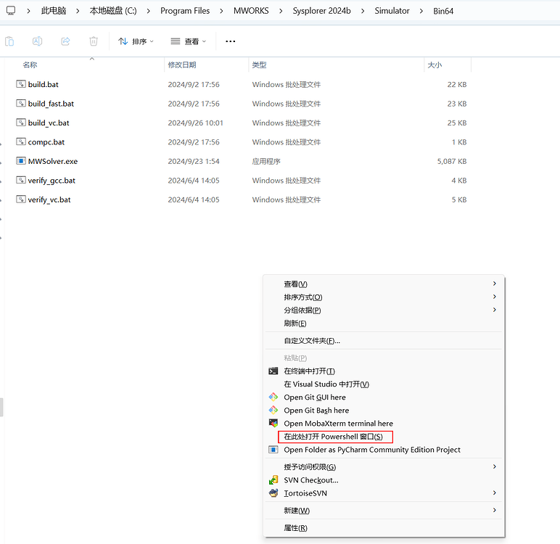560x544 pixels.
Task: Click the terminal icon beside 在终端中打开
Action: click(273, 371)
